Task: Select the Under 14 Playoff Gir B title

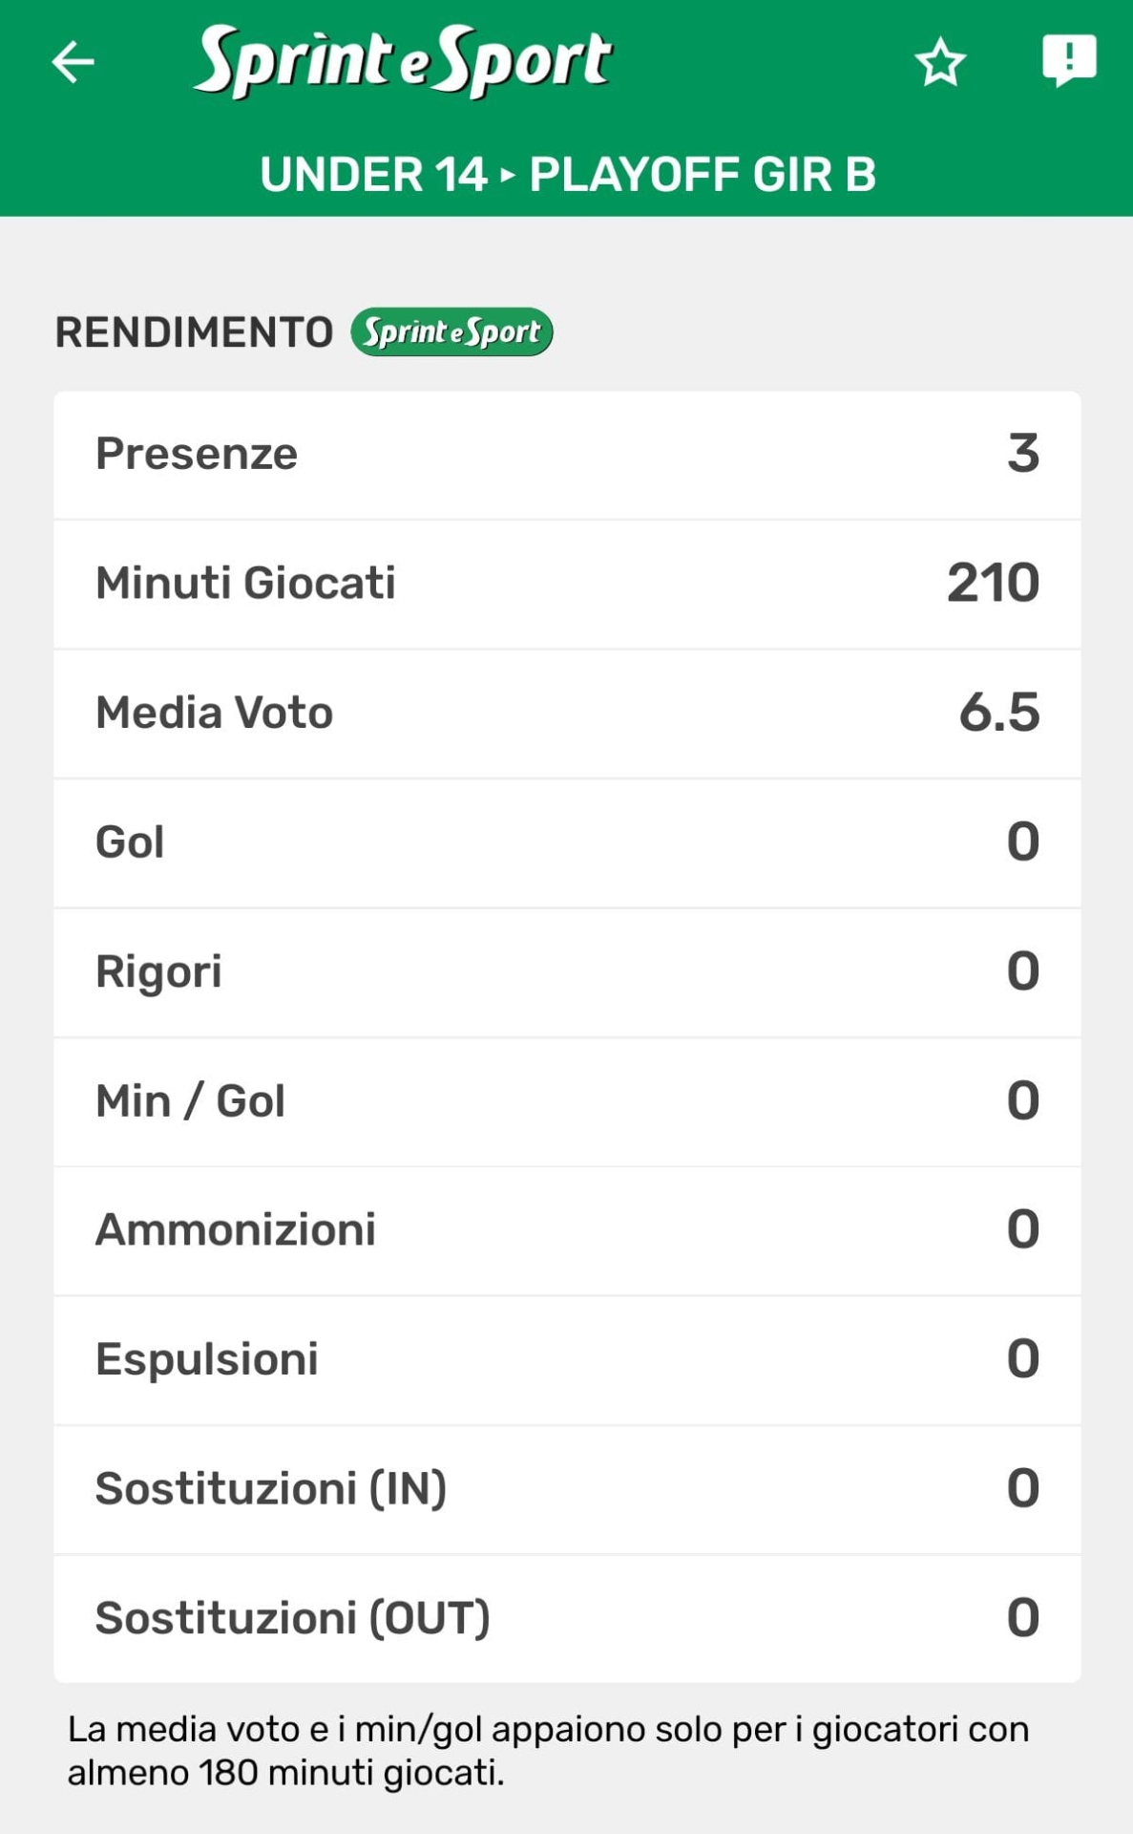Action: click(x=567, y=175)
